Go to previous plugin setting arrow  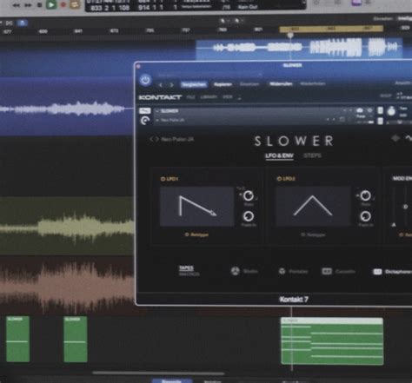point(161,85)
